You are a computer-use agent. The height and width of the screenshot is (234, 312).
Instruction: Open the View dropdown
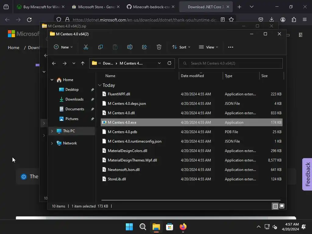point(208,47)
